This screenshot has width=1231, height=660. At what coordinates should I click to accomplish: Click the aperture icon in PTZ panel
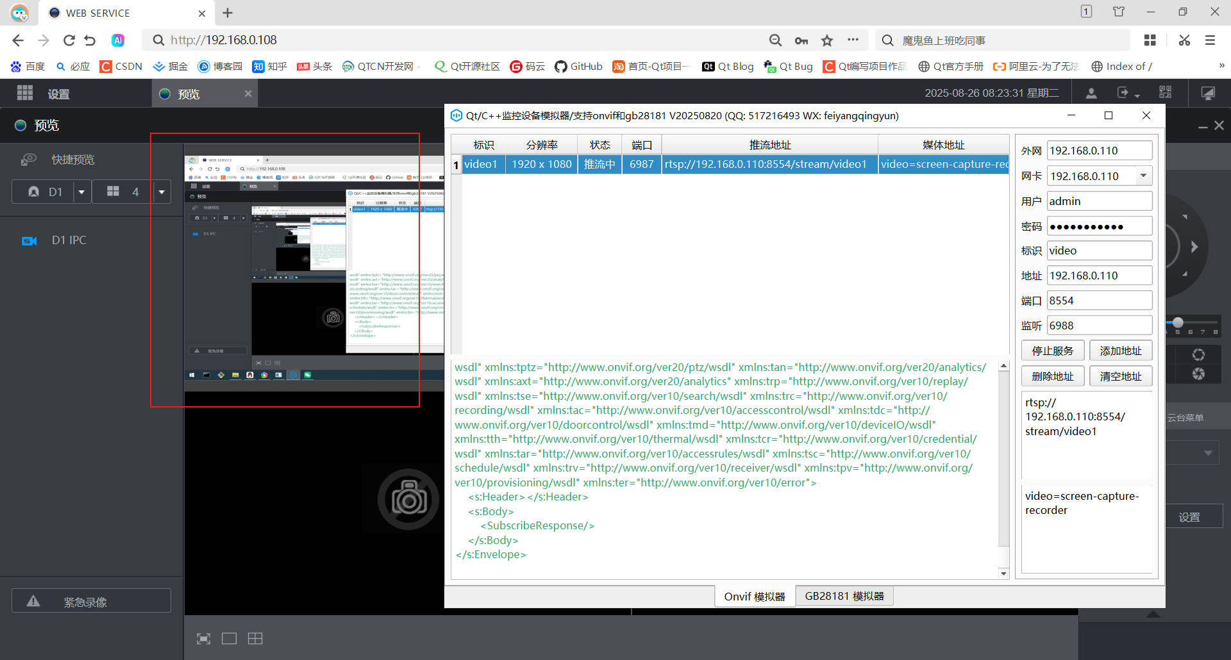tap(1198, 373)
